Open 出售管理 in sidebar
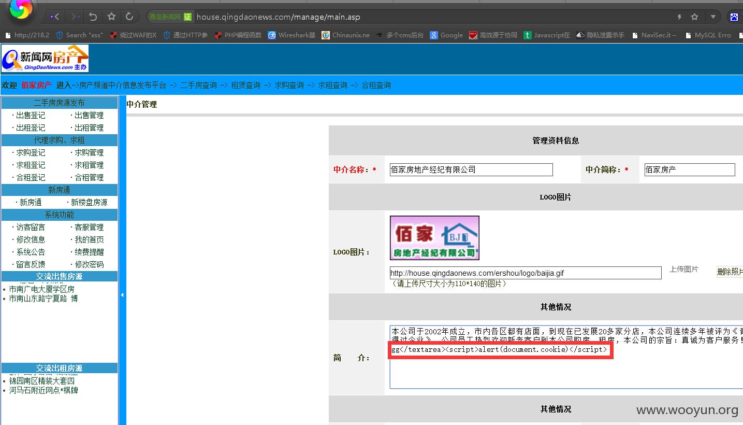The width and height of the screenshot is (743, 425). coord(89,115)
